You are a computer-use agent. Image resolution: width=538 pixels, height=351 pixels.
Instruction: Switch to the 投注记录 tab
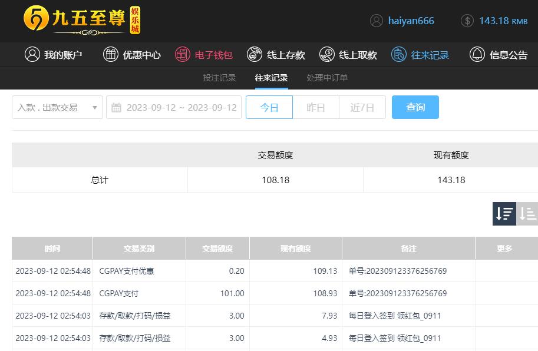pos(219,78)
